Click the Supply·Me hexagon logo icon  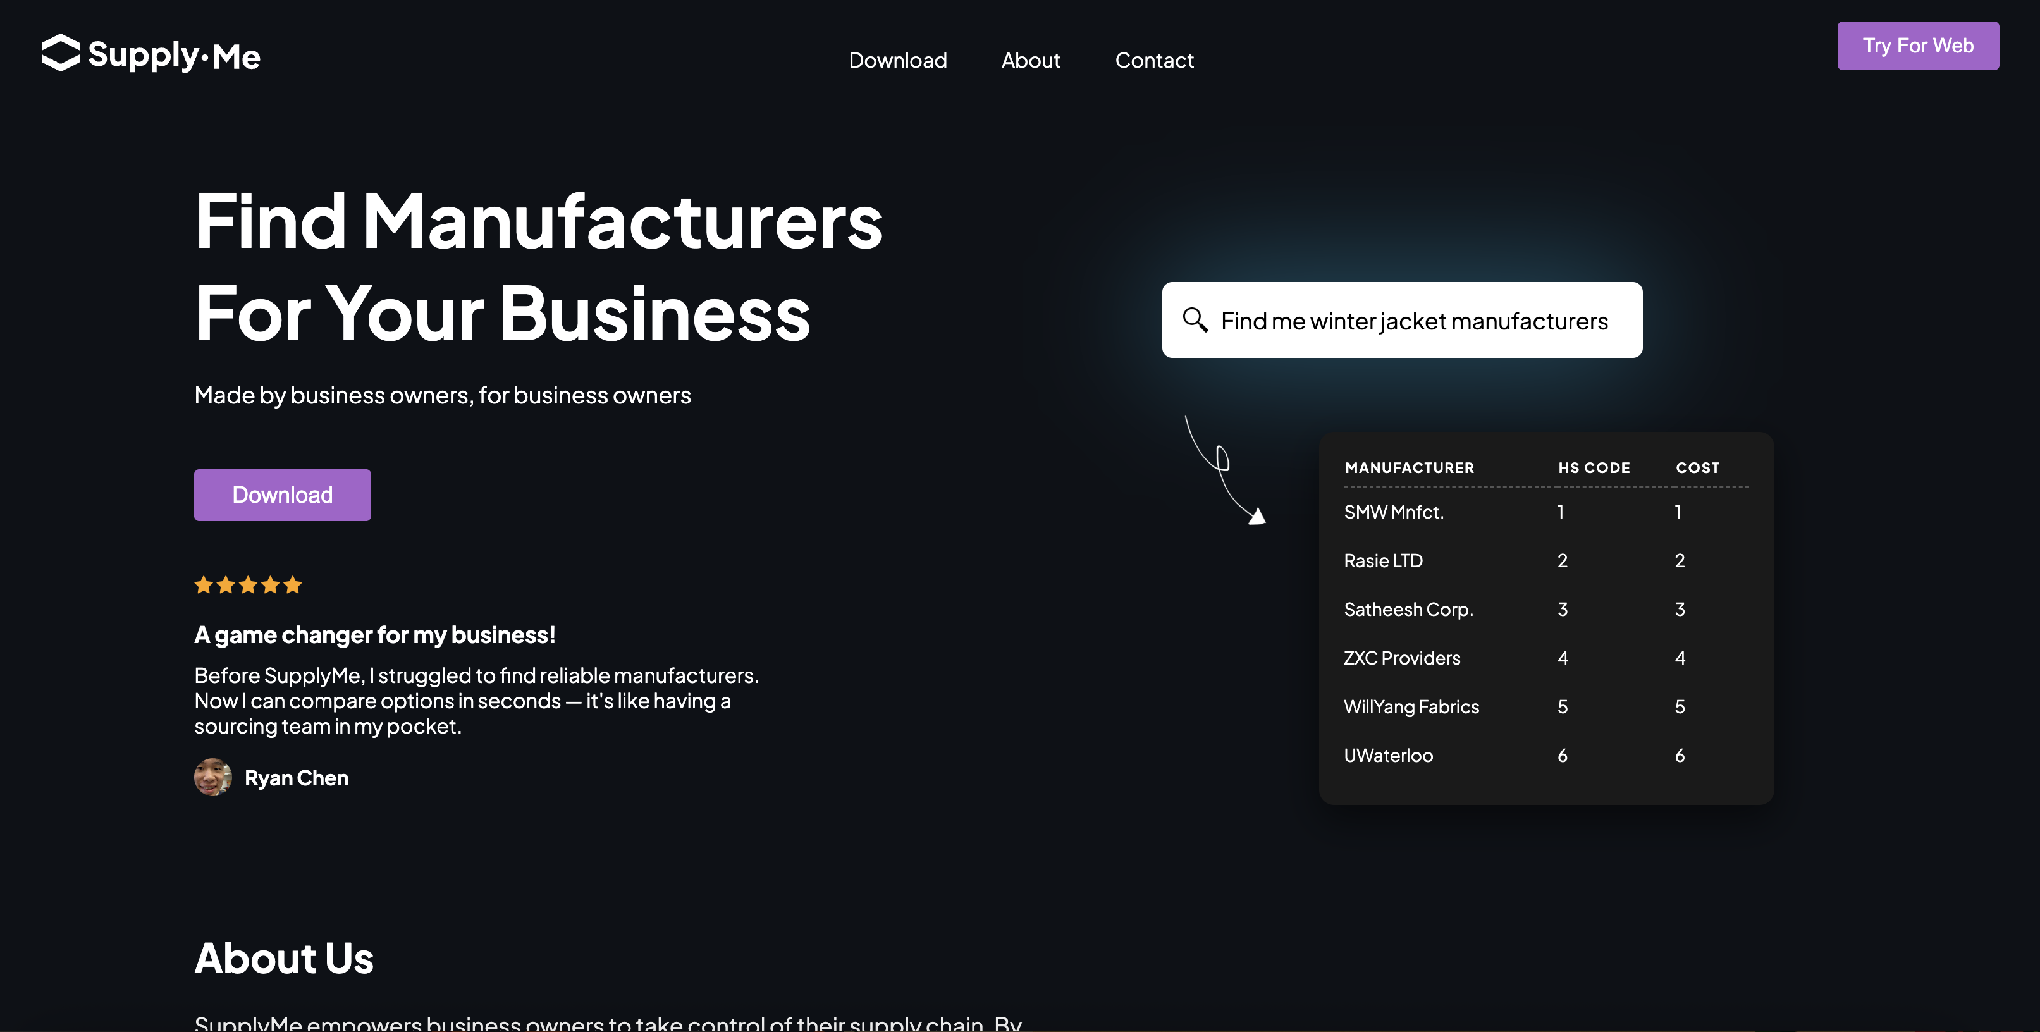click(60, 53)
